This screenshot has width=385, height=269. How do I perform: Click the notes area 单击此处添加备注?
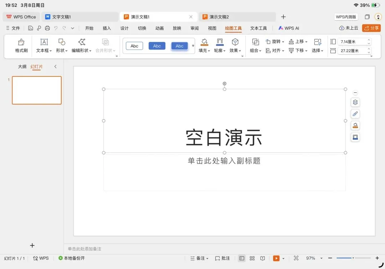(84, 249)
